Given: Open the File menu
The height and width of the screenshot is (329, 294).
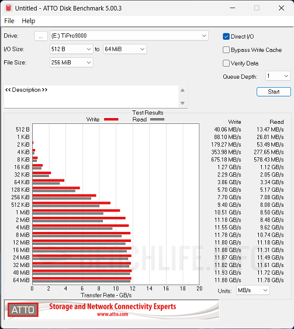Looking at the screenshot, I should (x=9, y=21).
